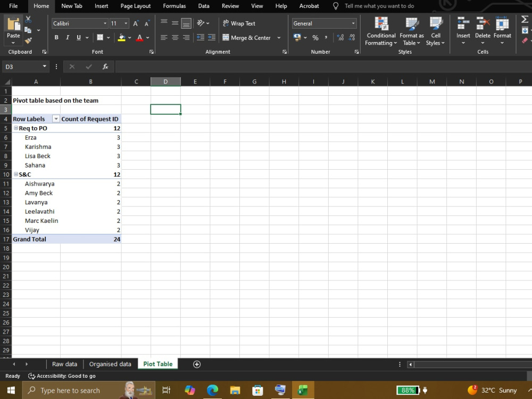Open File Explorer from taskbar
Screen dimensions: 532x399
tap(235, 390)
